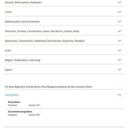The width and height of the screenshot is (130, 135).
Task: Open the Zypern chevron arrow
Action: point(120,70)
